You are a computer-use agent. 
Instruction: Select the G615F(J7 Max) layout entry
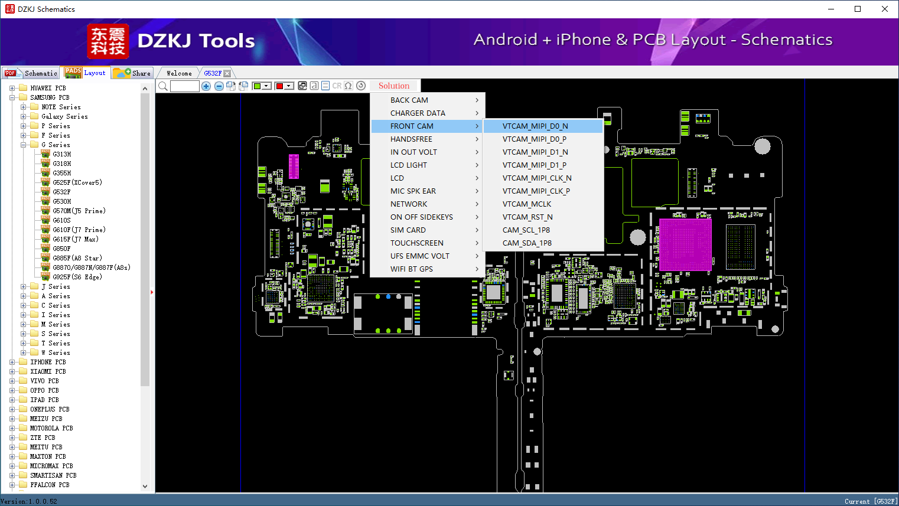pos(75,239)
